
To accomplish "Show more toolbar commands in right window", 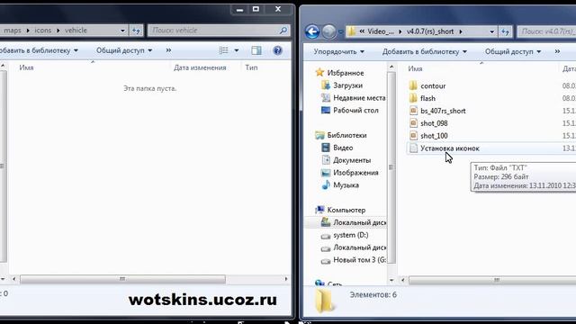I will click(x=557, y=52).
